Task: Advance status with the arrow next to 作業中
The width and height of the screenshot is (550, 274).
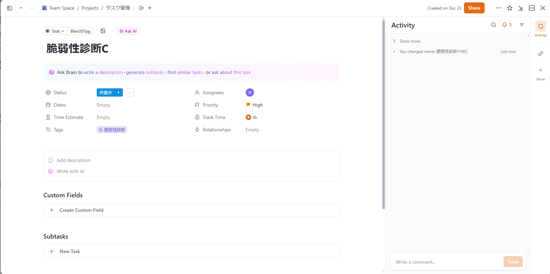Action: tap(119, 92)
